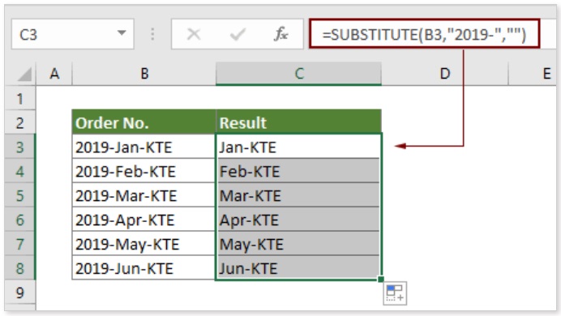Screen dimensions: 561x316
Task: Open the Name Box dropdown arrow
Action: tap(122, 33)
